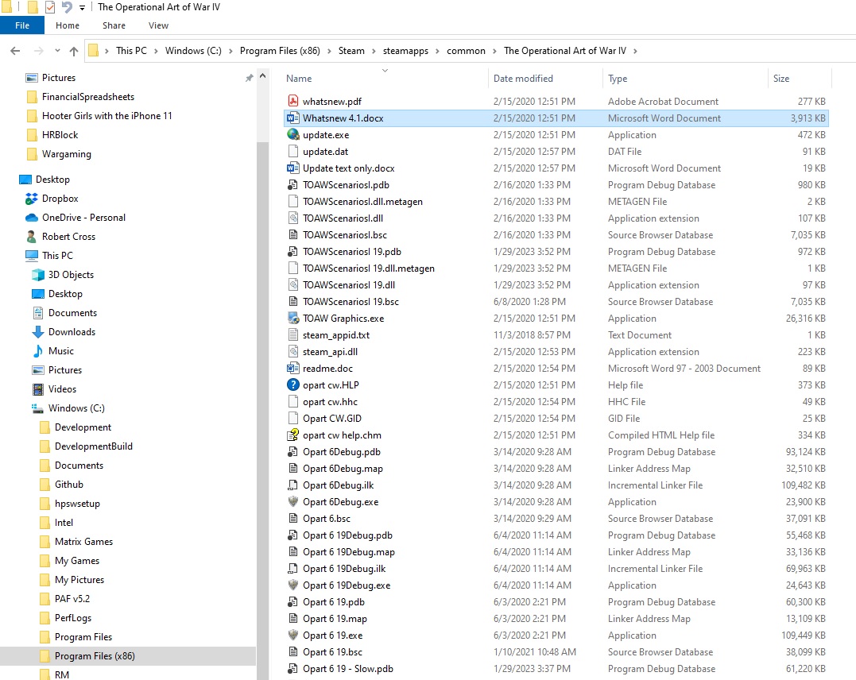
Task: Expand the breadcrumb chevron after Steam
Action: 374,51
